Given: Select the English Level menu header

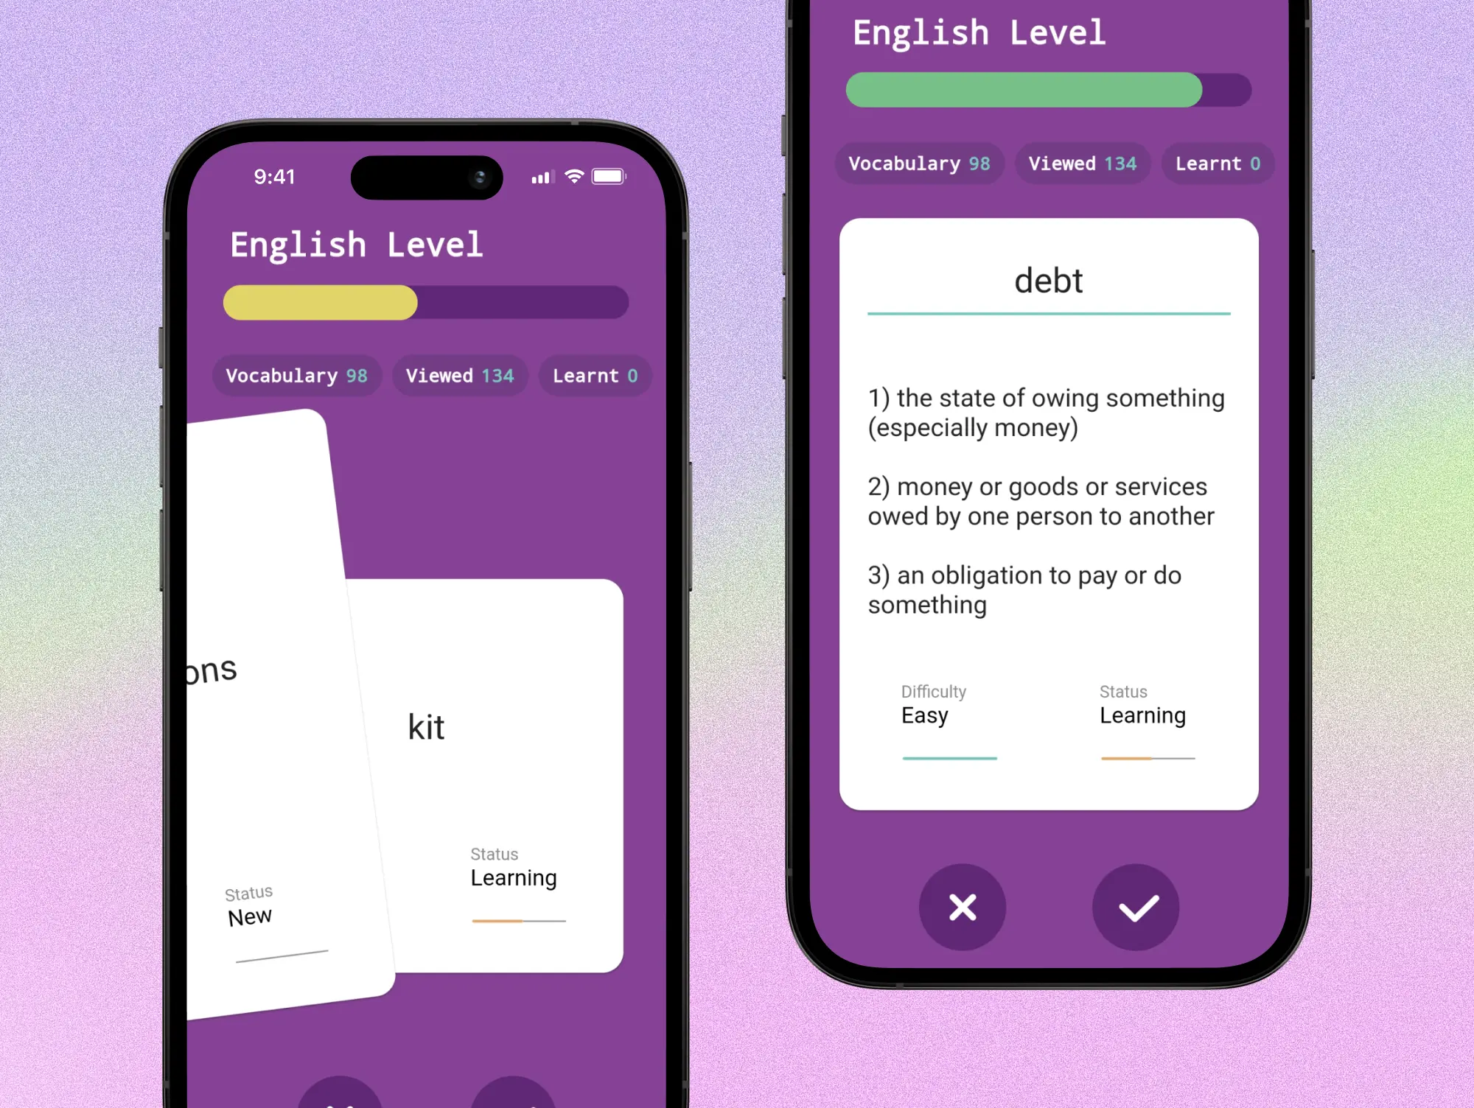Looking at the screenshot, I should pos(356,245).
